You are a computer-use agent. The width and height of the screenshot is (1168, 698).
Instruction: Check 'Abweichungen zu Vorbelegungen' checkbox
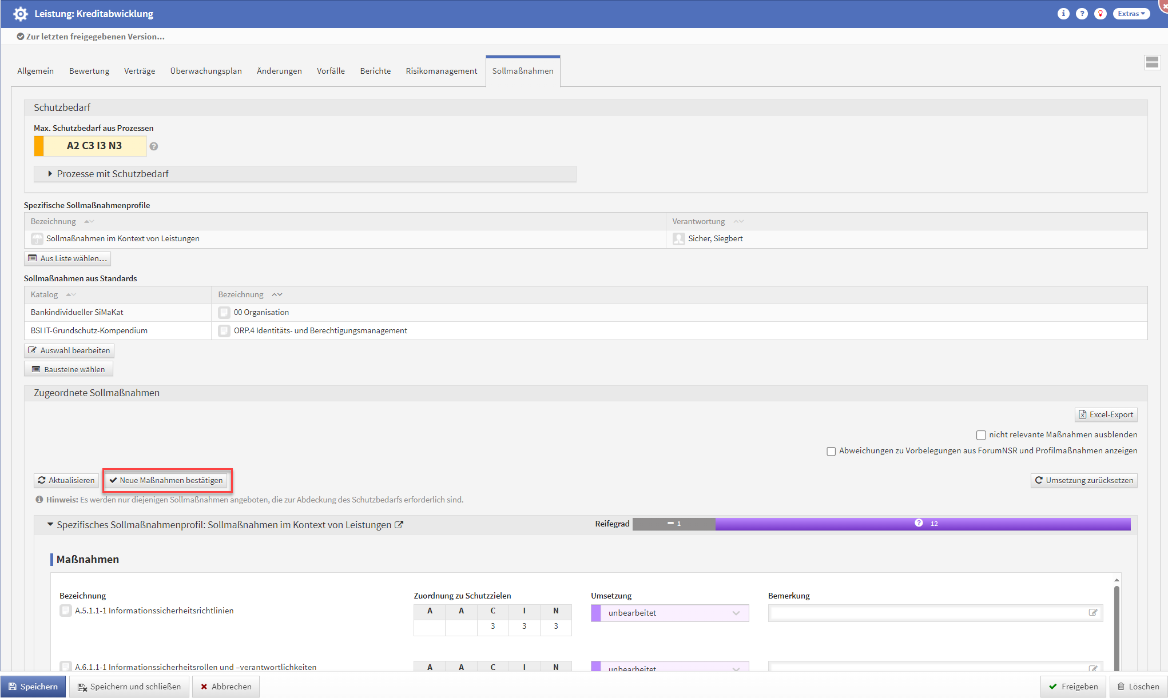coord(831,451)
